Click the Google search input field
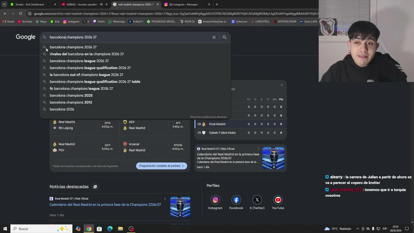 point(129,37)
